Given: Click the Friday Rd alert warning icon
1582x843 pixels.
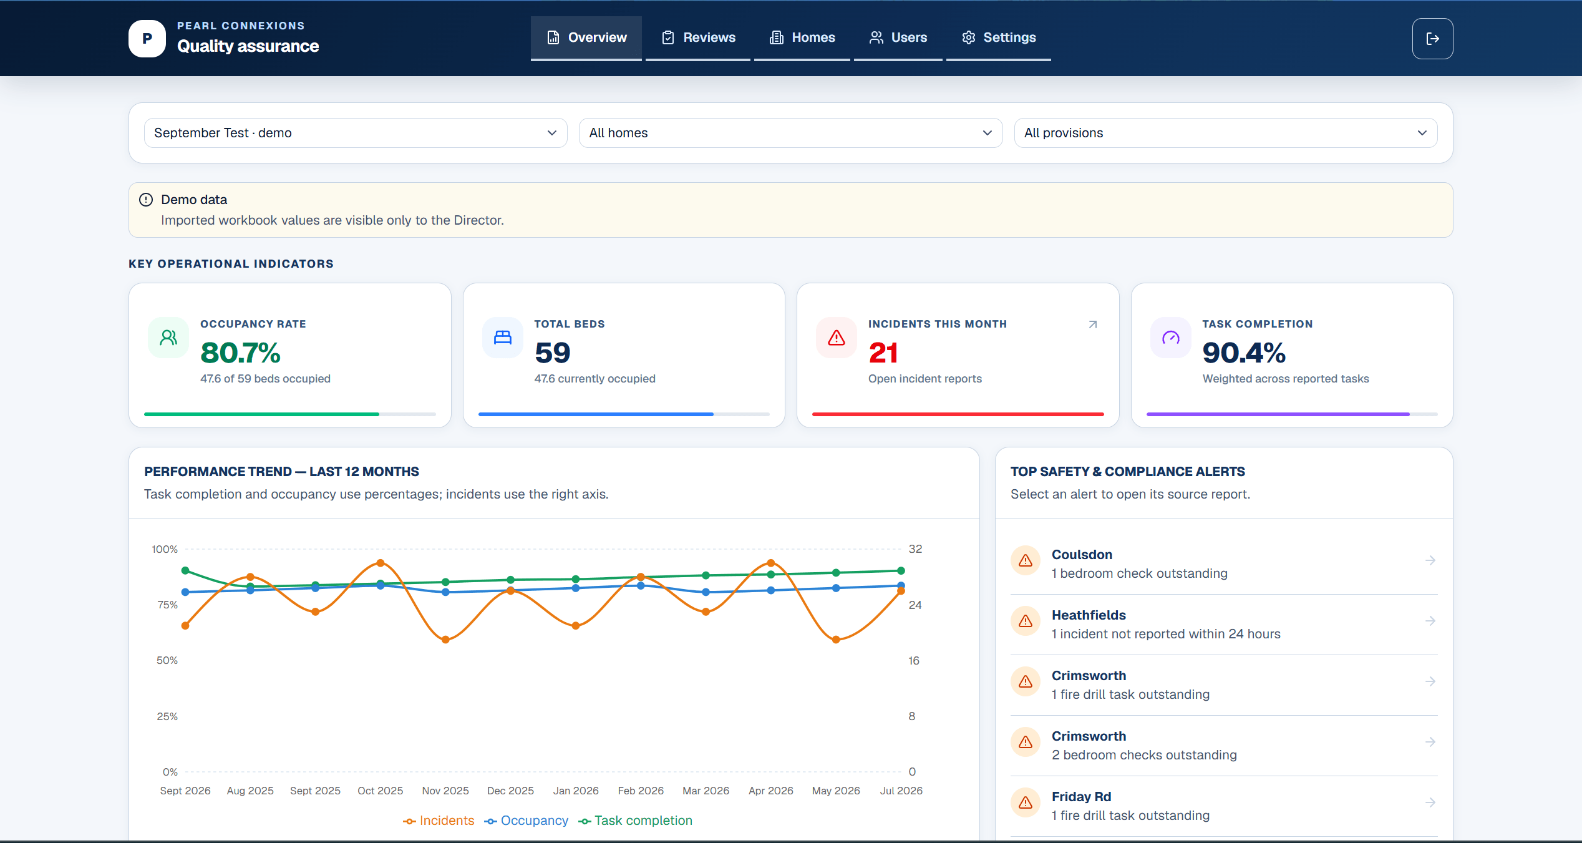Looking at the screenshot, I should 1026,802.
